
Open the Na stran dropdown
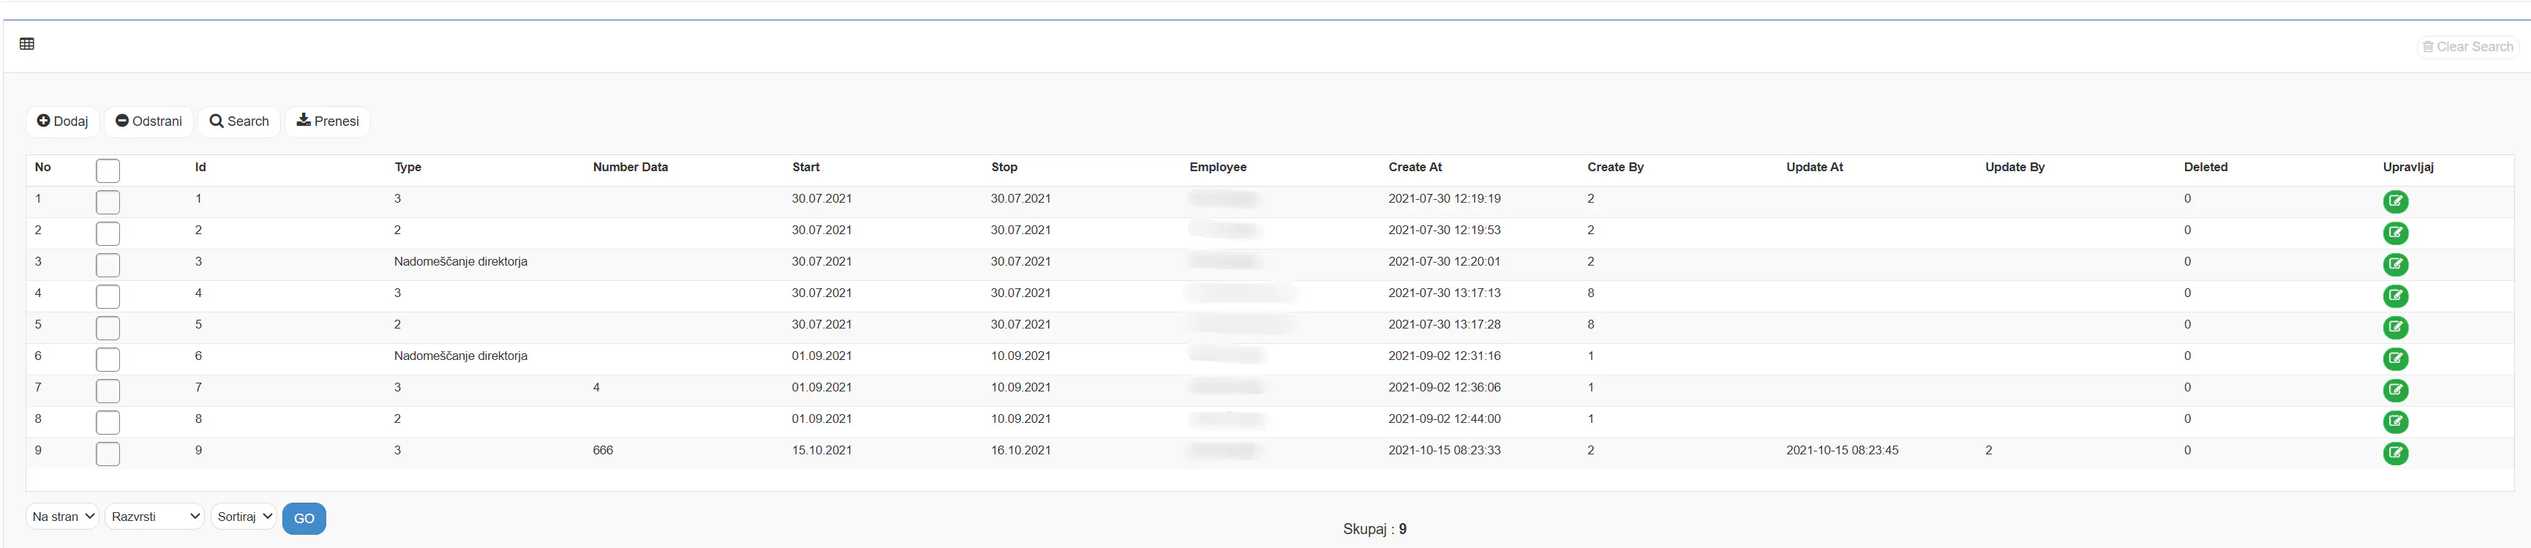click(63, 517)
